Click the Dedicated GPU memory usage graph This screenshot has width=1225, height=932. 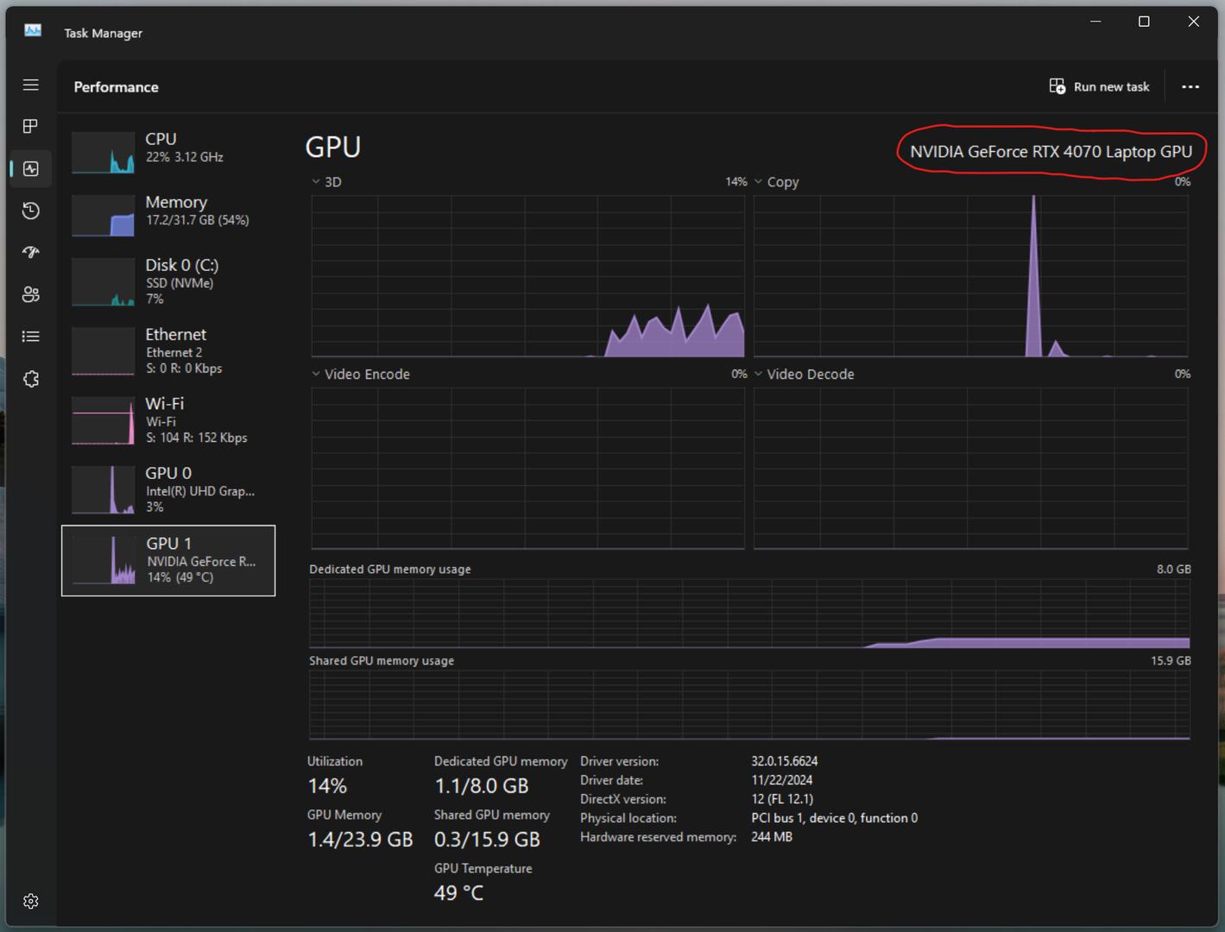pos(749,614)
